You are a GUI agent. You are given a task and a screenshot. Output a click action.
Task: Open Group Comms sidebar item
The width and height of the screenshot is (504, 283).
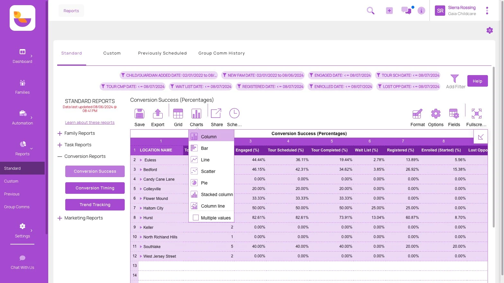pos(17,207)
